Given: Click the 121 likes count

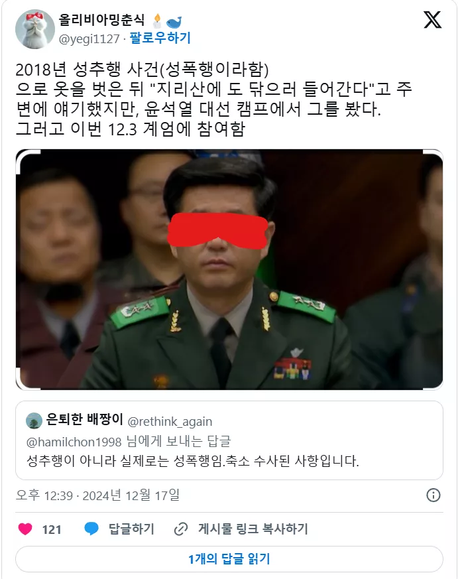Looking at the screenshot, I should click(x=52, y=529).
